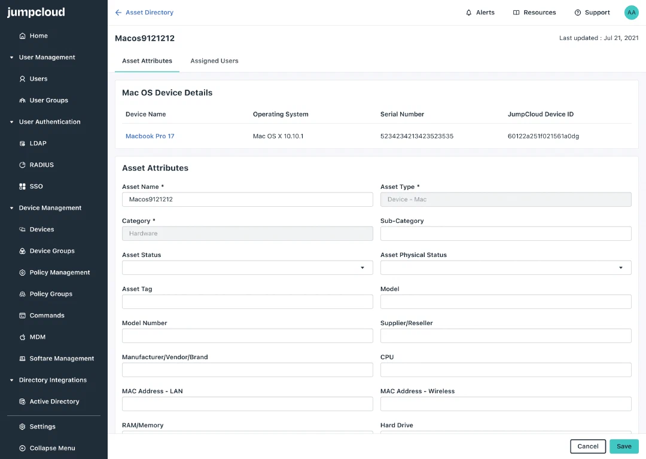
Task: Collapse the Device Management section
Action: 11,209
